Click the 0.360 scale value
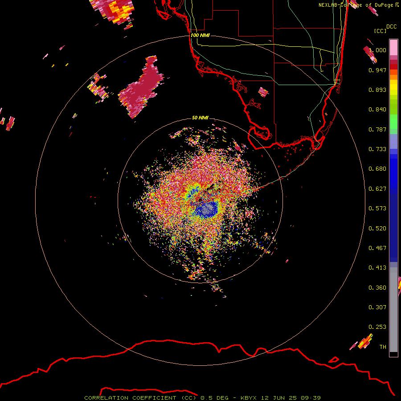Screen dimensions: 401x401 (x=377, y=288)
